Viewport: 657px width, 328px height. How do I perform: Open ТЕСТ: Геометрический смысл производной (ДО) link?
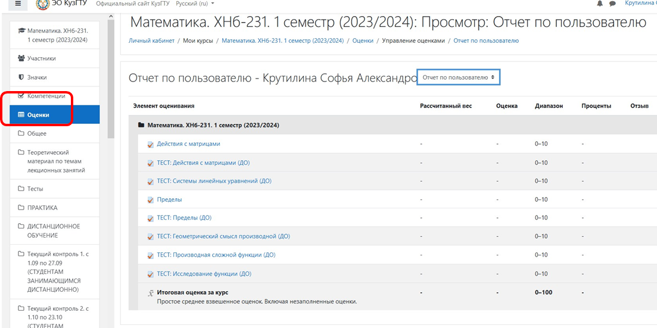[x=223, y=237]
